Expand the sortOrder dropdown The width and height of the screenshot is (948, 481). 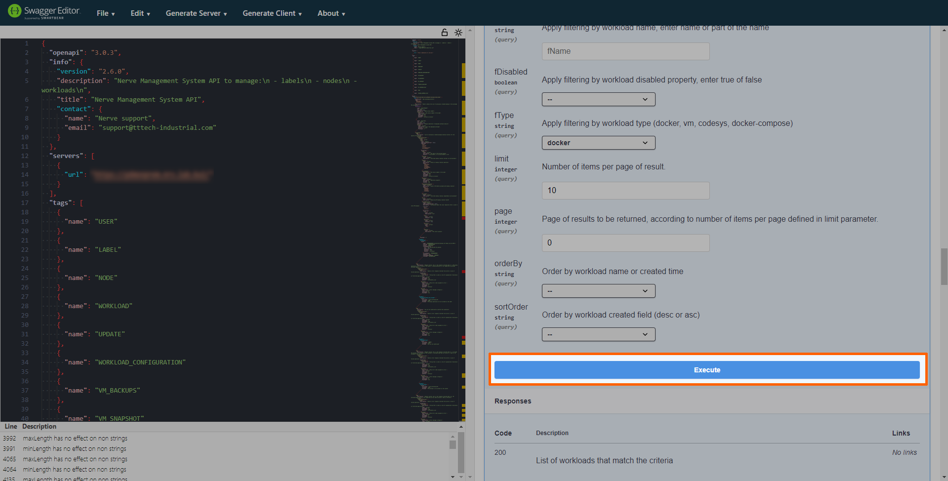(x=598, y=334)
